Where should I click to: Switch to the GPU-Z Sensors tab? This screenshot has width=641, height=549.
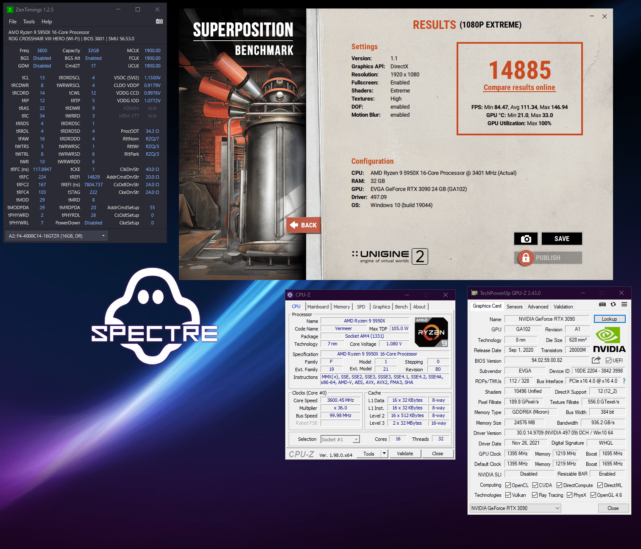point(515,307)
